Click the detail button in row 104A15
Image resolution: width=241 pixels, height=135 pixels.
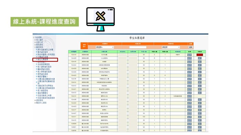[x=189, y=120]
